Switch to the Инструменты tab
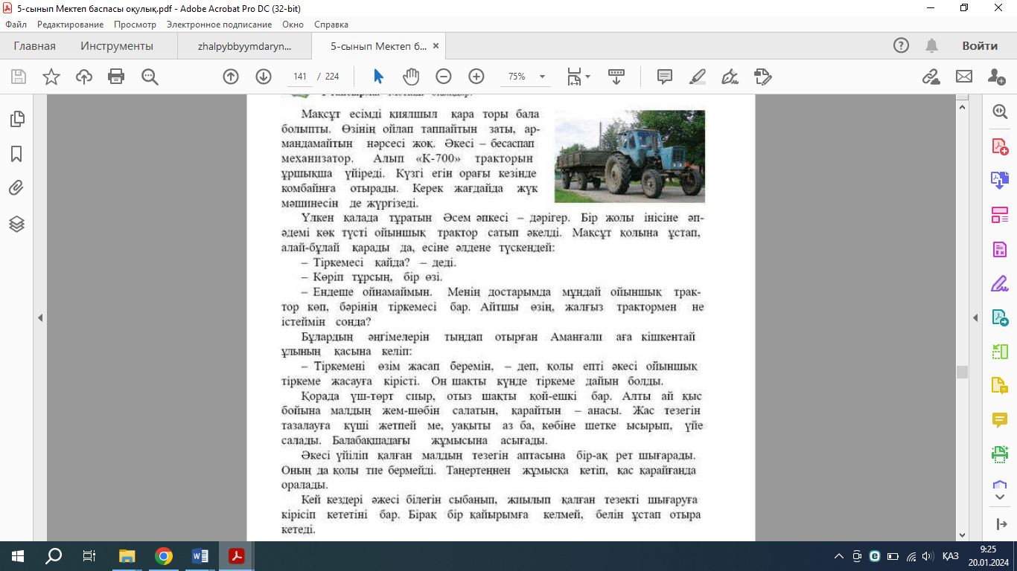This screenshot has width=1017, height=571. point(117,46)
